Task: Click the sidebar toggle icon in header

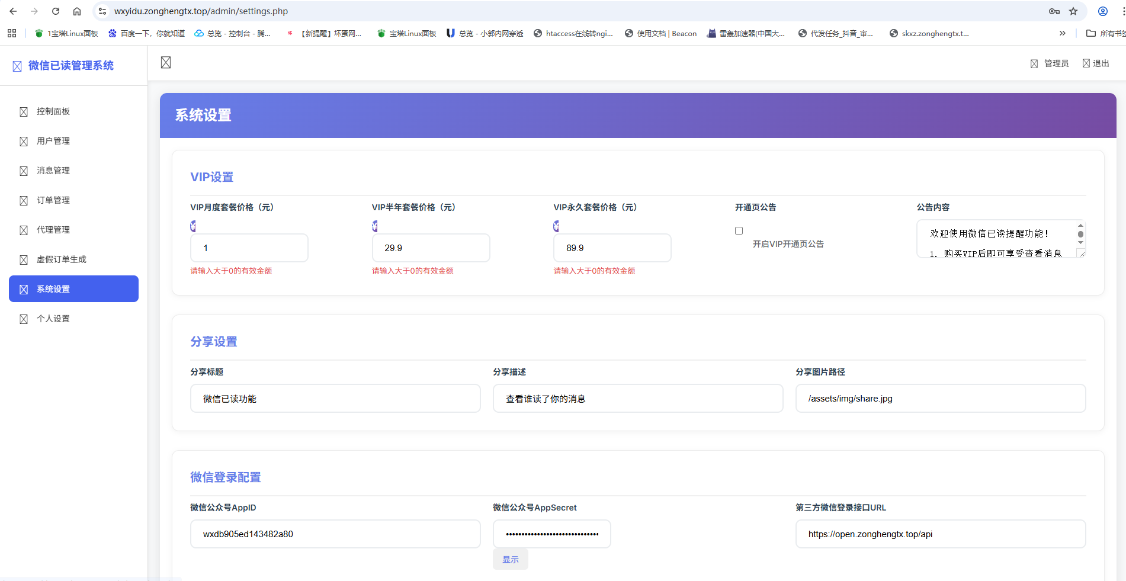Action: pyautogui.click(x=166, y=63)
